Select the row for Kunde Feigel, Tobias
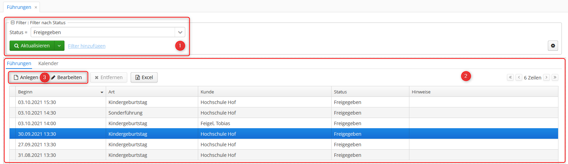The height and width of the screenshot is (164, 568). pyautogui.click(x=284, y=123)
